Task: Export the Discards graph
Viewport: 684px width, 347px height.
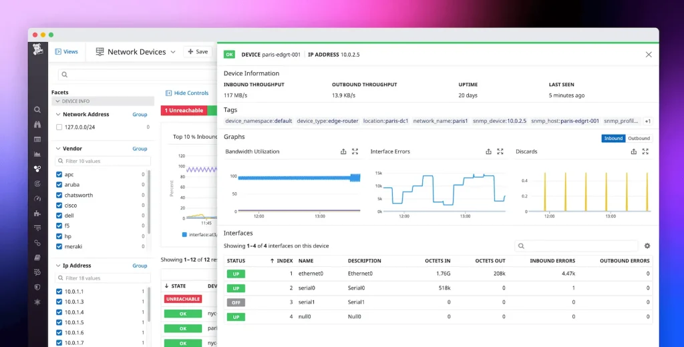Action: [634, 151]
